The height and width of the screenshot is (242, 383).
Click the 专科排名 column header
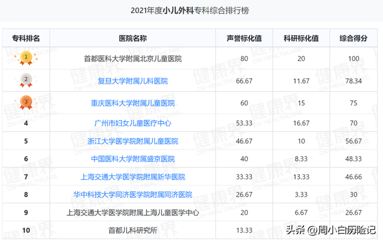tap(26, 38)
